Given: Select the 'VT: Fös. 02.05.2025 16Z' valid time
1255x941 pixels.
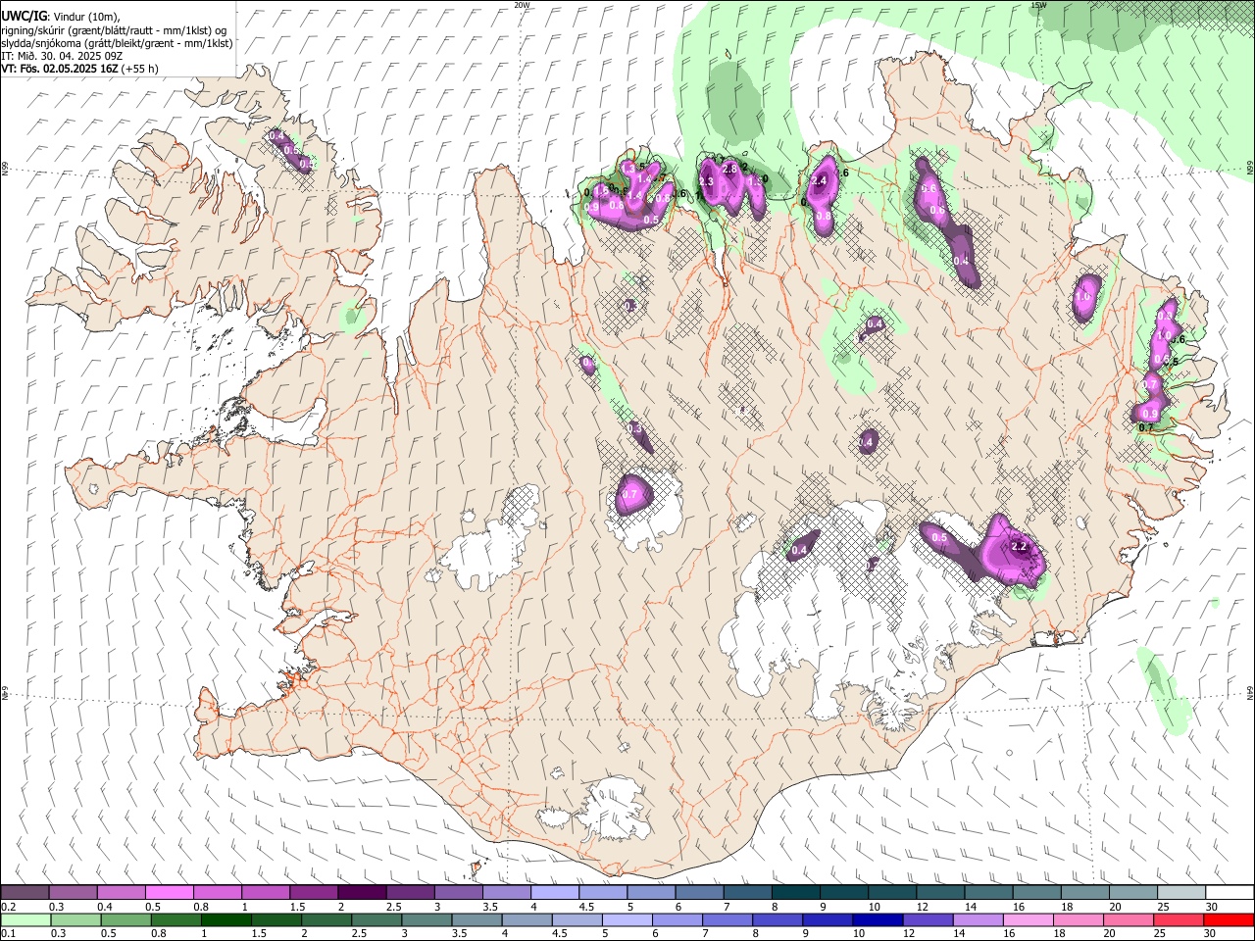Looking at the screenshot, I should click(60, 69).
